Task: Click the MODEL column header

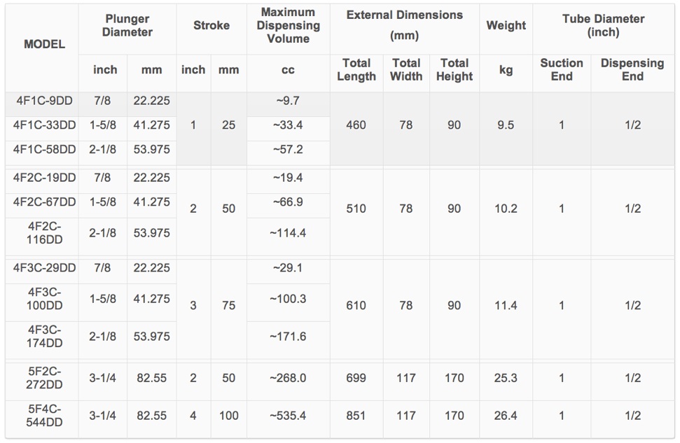Action: [44, 44]
